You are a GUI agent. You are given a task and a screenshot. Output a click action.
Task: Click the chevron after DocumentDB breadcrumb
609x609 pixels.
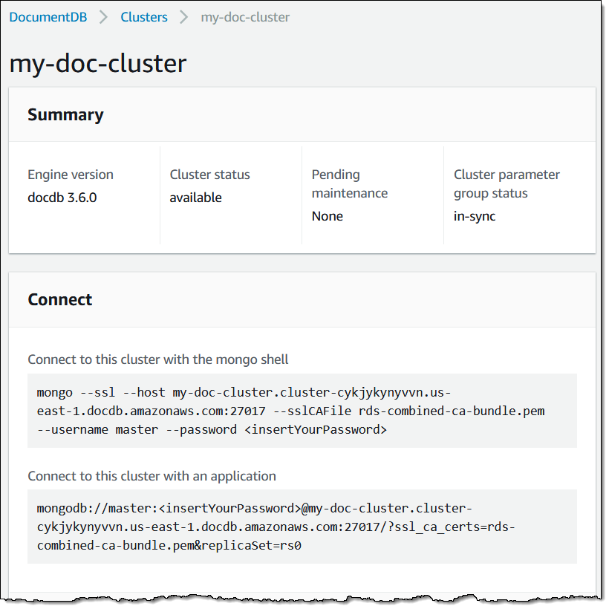coord(104,17)
